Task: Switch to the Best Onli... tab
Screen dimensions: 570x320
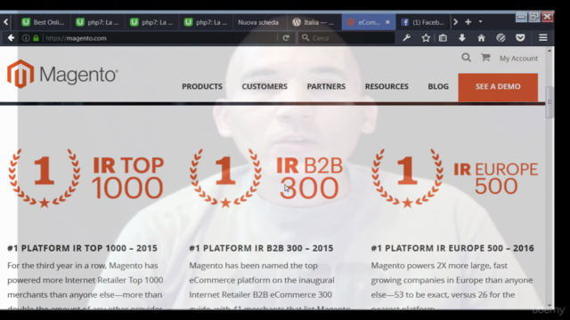Action: pos(43,22)
